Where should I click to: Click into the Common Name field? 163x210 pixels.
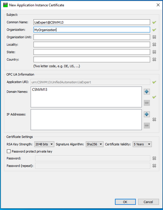coord(92,22)
